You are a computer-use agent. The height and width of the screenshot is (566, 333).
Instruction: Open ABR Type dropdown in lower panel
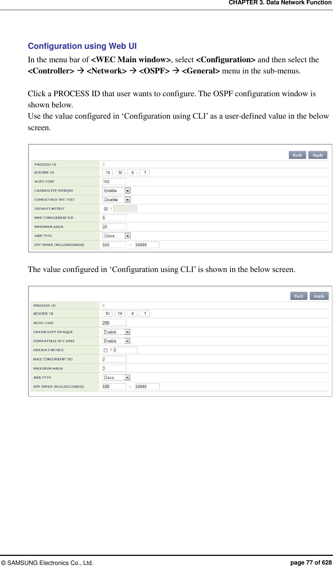coord(116,378)
